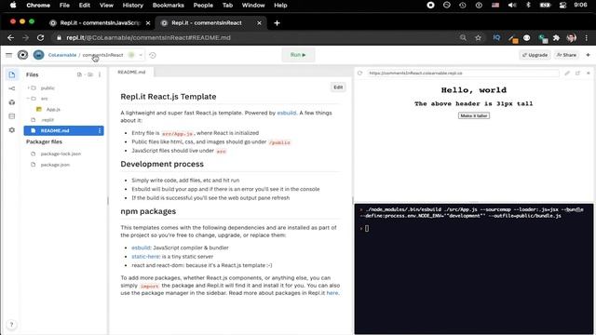The height and width of the screenshot is (335, 596).
Task: Click the Bluetooth menu bar icon
Action: pyautogui.click(x=528, y=6)
